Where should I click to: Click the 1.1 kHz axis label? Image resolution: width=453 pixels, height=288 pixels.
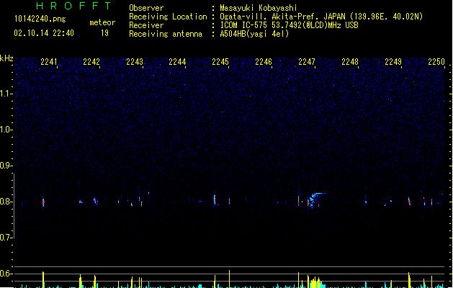tap(6, 94)
